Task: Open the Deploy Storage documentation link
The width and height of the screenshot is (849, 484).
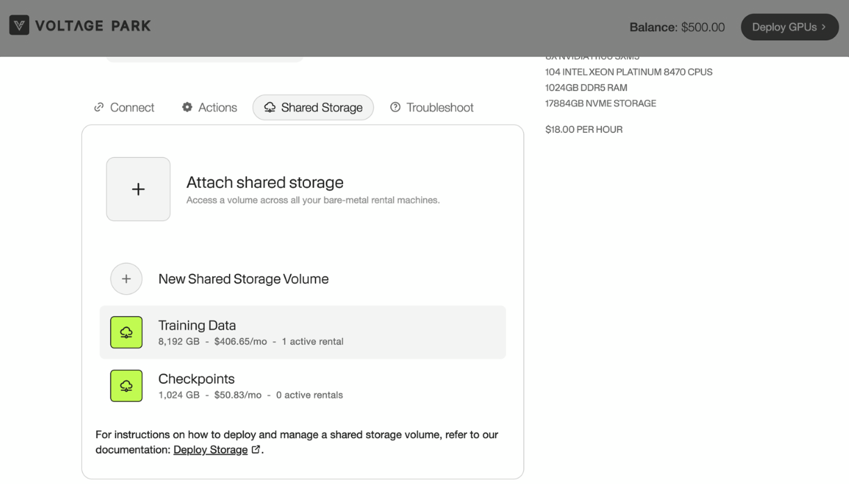Action: tap(210, 450)
